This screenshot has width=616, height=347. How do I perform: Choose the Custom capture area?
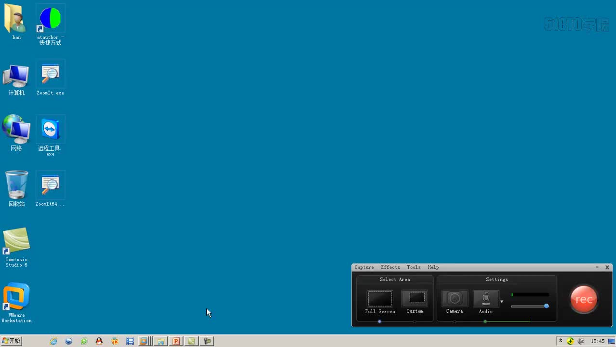[x=415, y=298]
